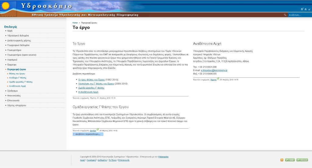
Task: Open Ομάδα εργασίας Γ' Φάσης submenu item
Action: point(21,82)
